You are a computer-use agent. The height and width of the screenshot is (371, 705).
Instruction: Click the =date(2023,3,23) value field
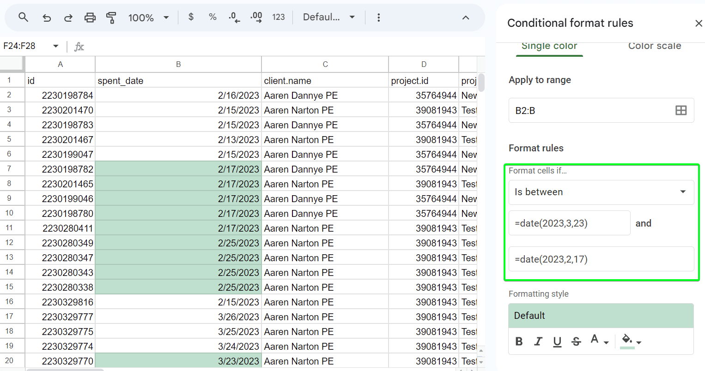tap(569, 223)
